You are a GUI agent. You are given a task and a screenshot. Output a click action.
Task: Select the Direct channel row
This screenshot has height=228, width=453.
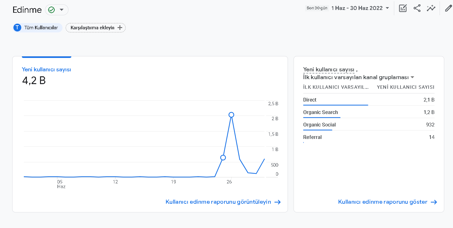tap(369, 100)
